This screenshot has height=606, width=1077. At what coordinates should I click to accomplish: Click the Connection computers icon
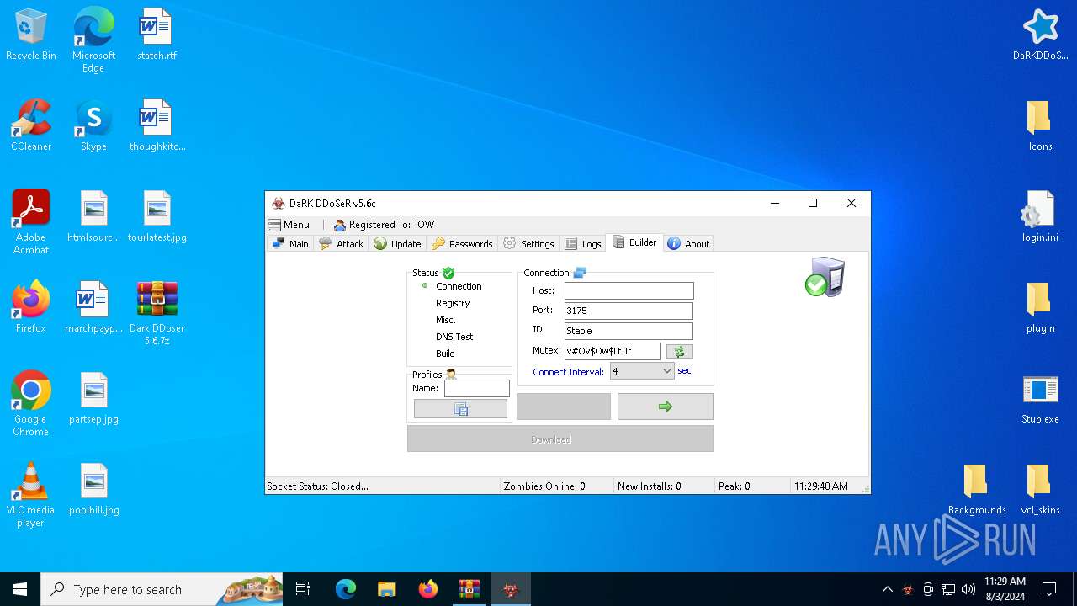click(580, 273)
